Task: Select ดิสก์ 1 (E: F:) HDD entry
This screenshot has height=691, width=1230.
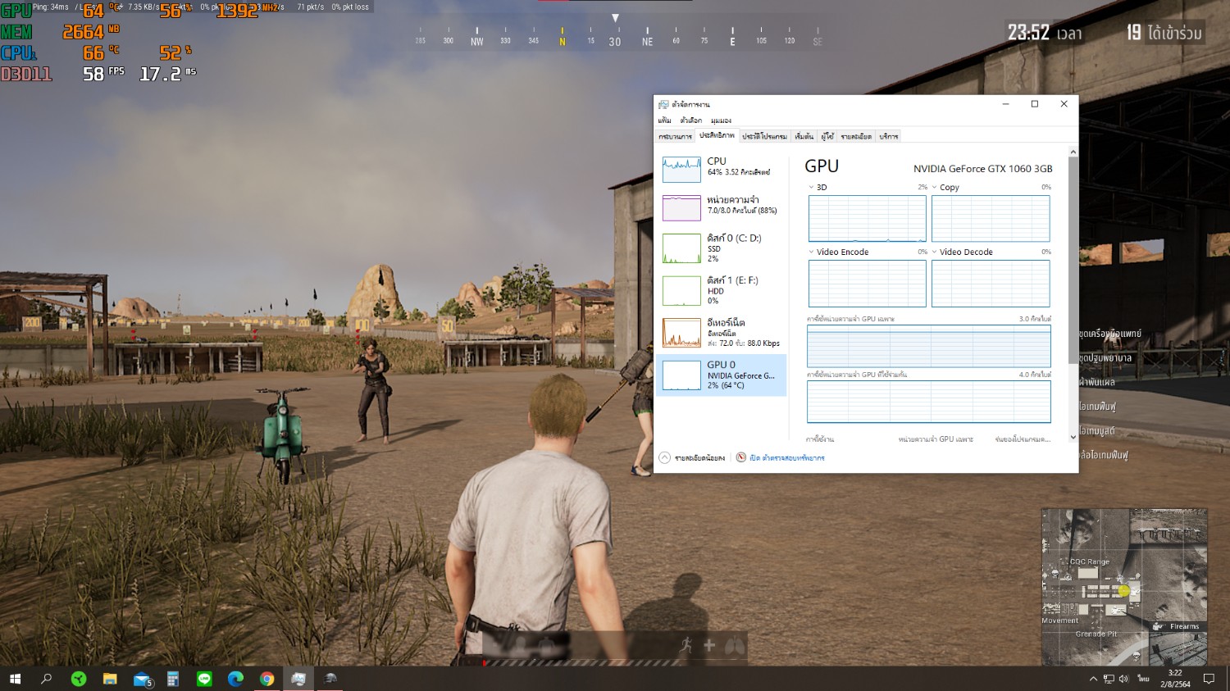Action: (x=721, y=290)
